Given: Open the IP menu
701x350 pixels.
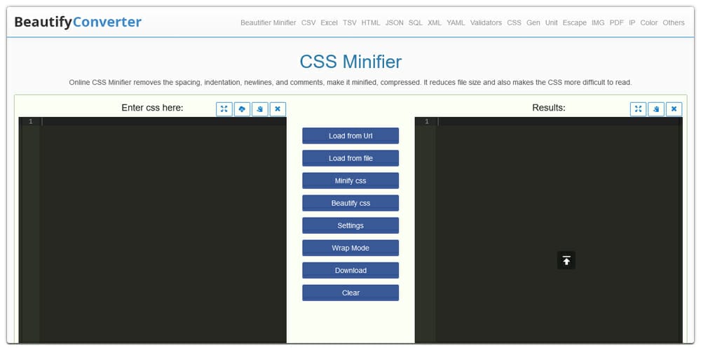Looking at the screenshot, I should (x=632, y=23).
